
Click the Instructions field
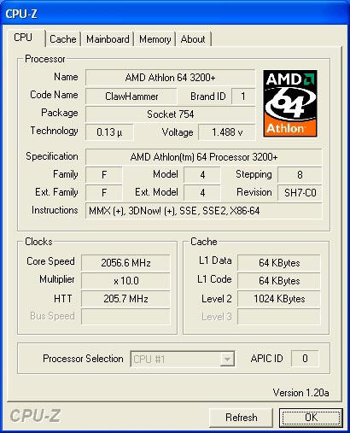click(204, 211)
